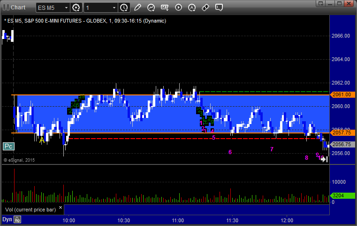Click the 2061.00 orange price label
Image resolution: width=357 pixels, height=226 pixels.
coord(342,94)
